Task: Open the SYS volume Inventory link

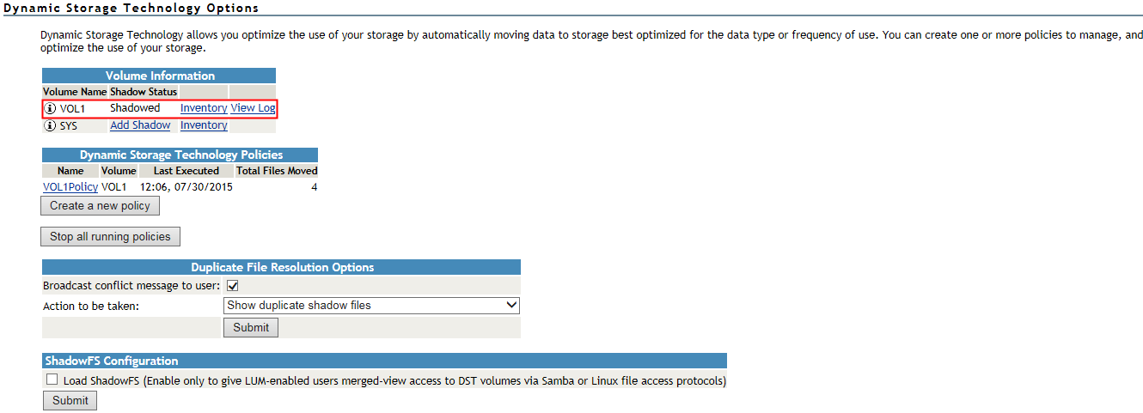Action: (x=204, y=125)
